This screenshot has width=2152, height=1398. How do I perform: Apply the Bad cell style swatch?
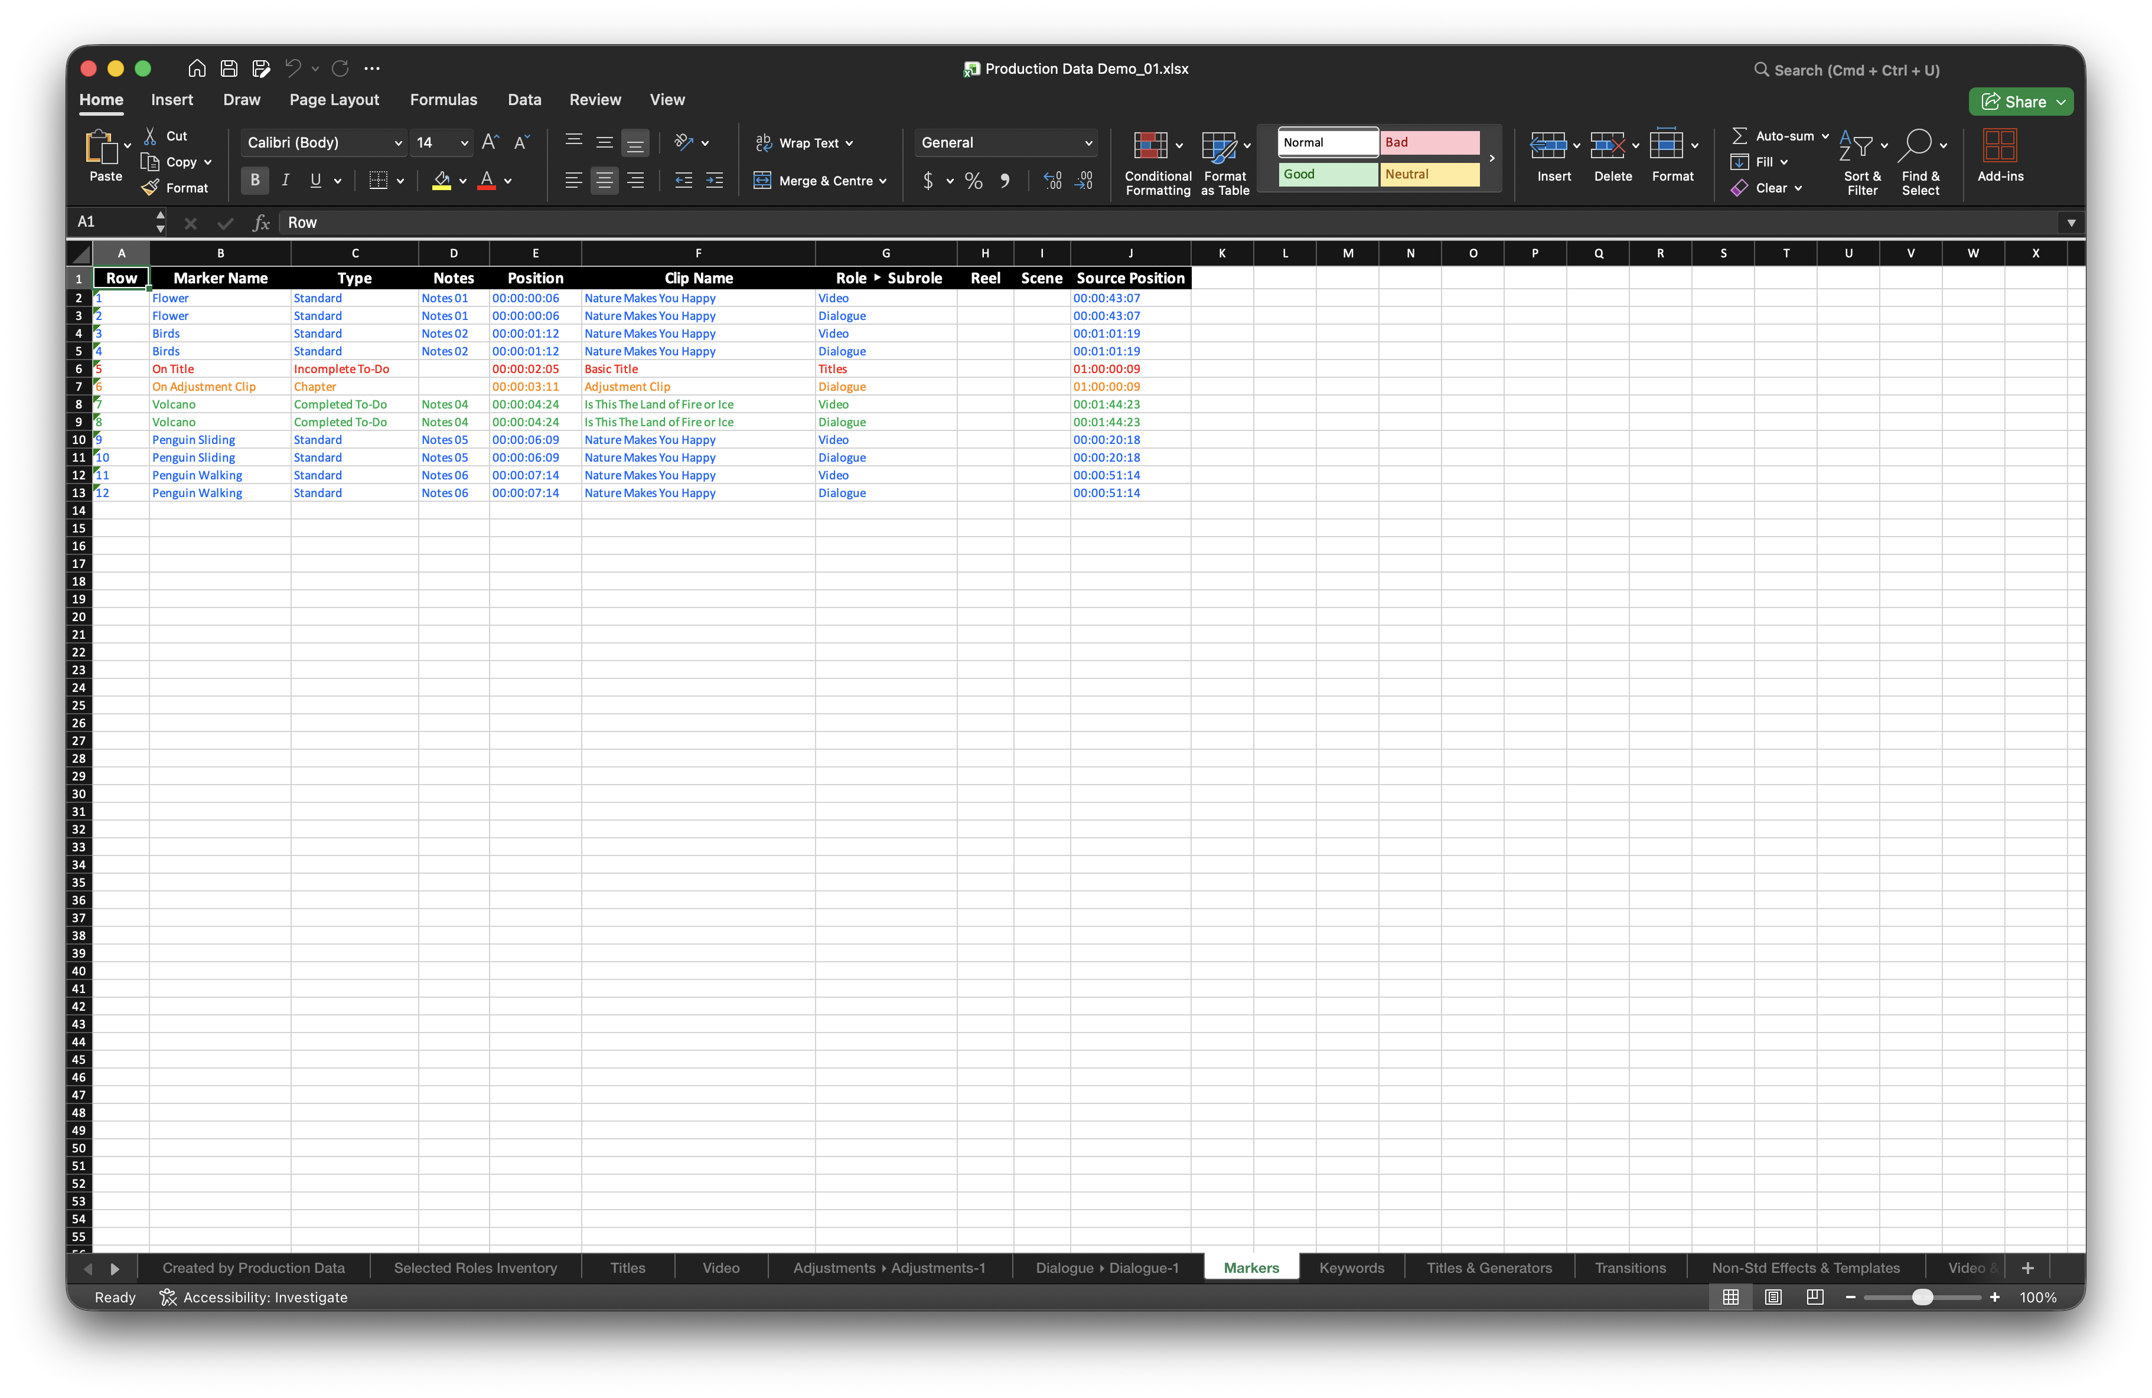click(1430, 142)
